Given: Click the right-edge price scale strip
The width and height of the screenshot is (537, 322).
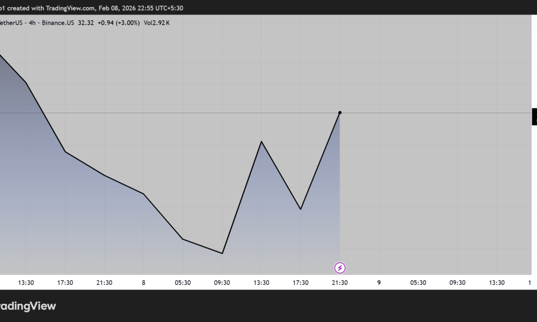Looking at the screenshot, I should pos(533,161).
